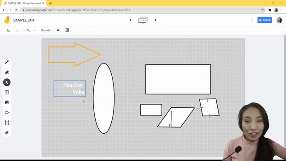Open the Chrome profile avatar
The height and width of the screenshot is (161, 286).
[x=276, y=10]
